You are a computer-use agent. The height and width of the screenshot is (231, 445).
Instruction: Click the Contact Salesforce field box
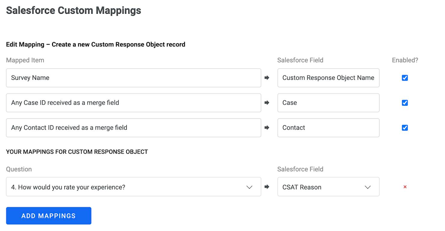pos(328,128)
